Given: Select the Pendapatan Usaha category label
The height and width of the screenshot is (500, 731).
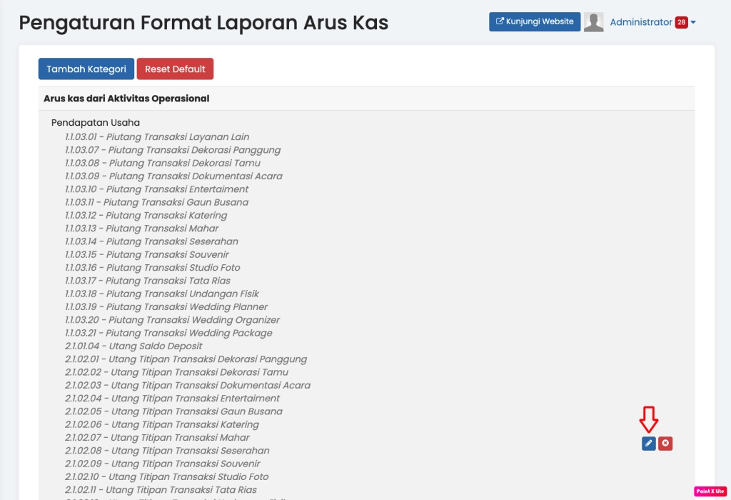Looking at the screenshot, I should 94,122.
